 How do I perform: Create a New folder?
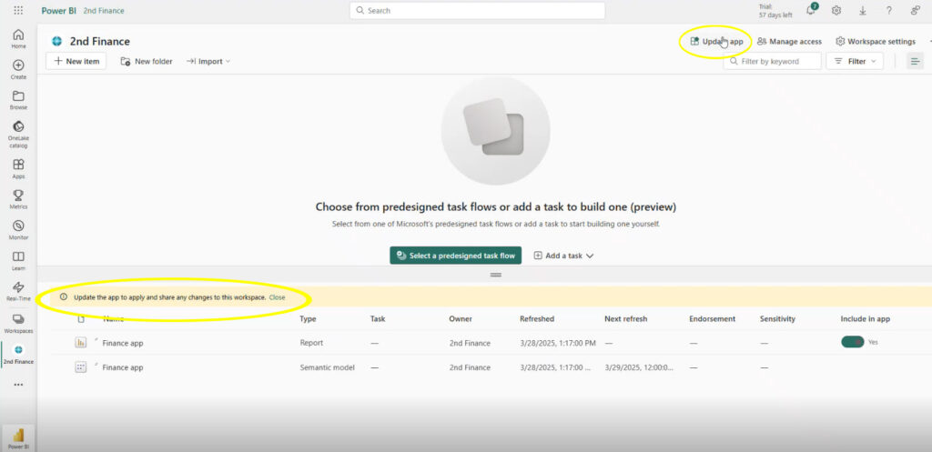point(147,61)
